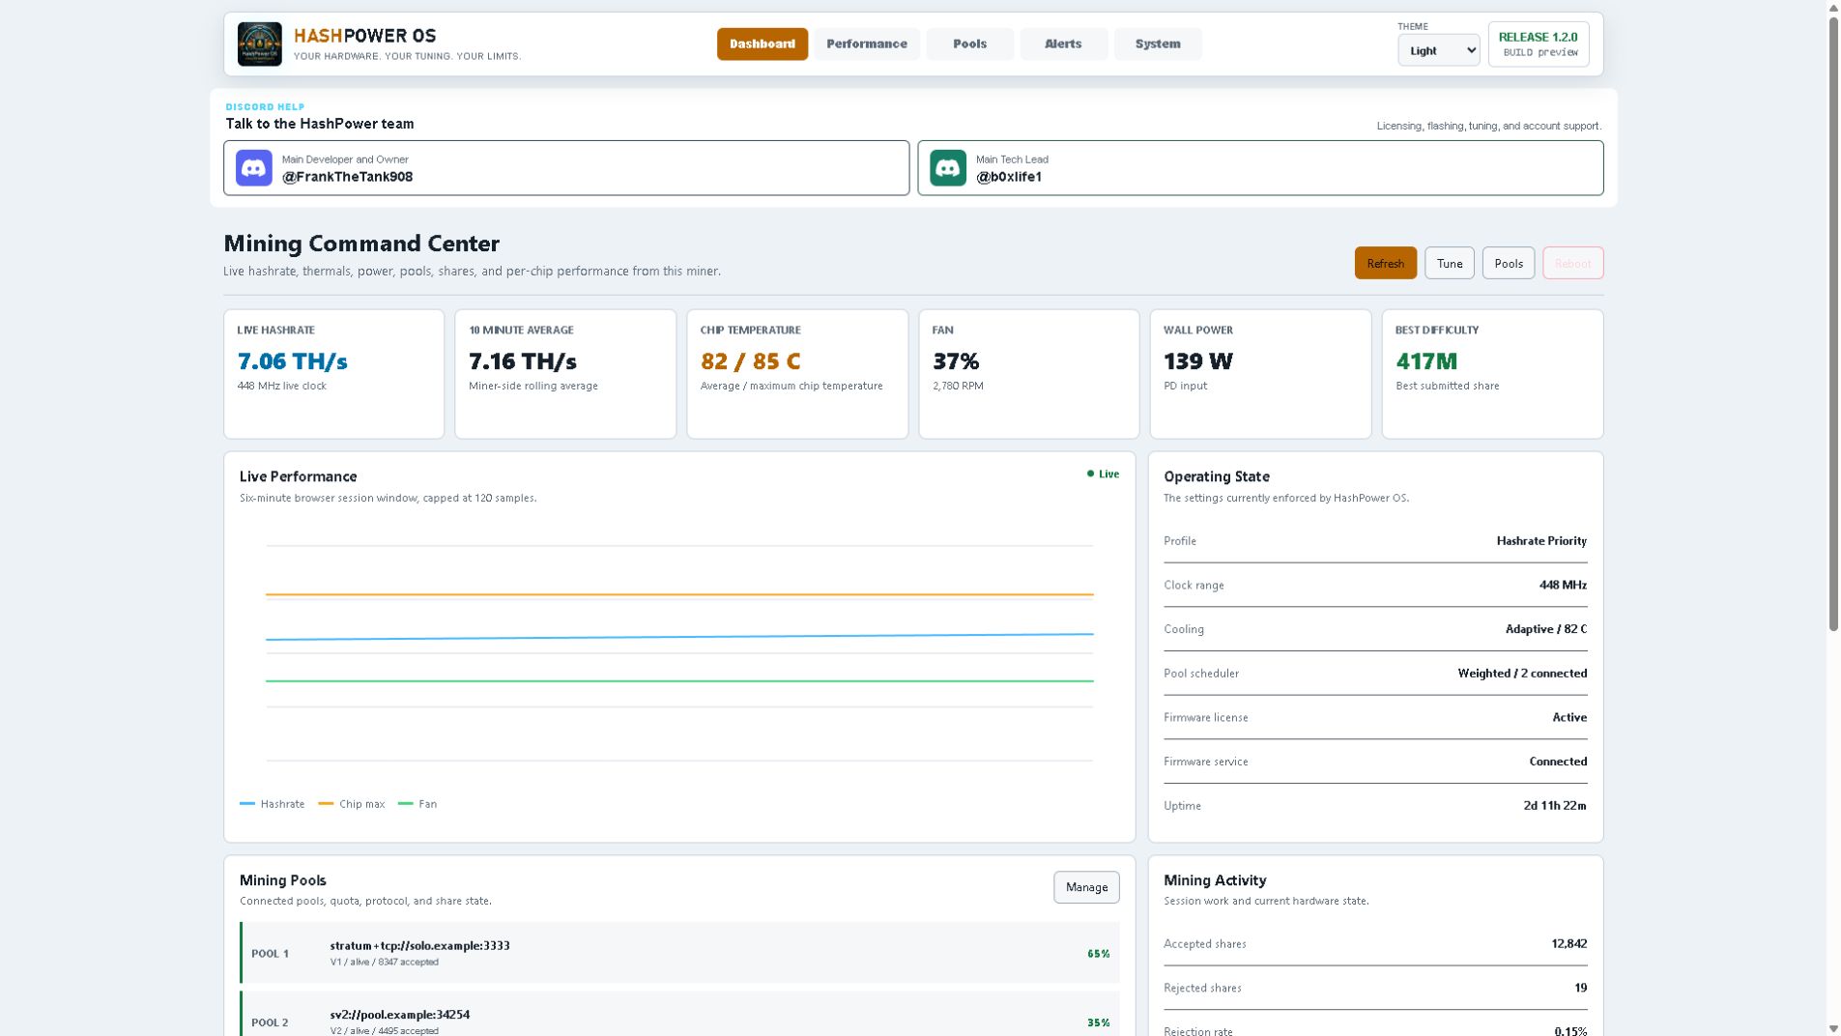
Task: Click the Hashrate legend entry
Action: tap(272, 804)
